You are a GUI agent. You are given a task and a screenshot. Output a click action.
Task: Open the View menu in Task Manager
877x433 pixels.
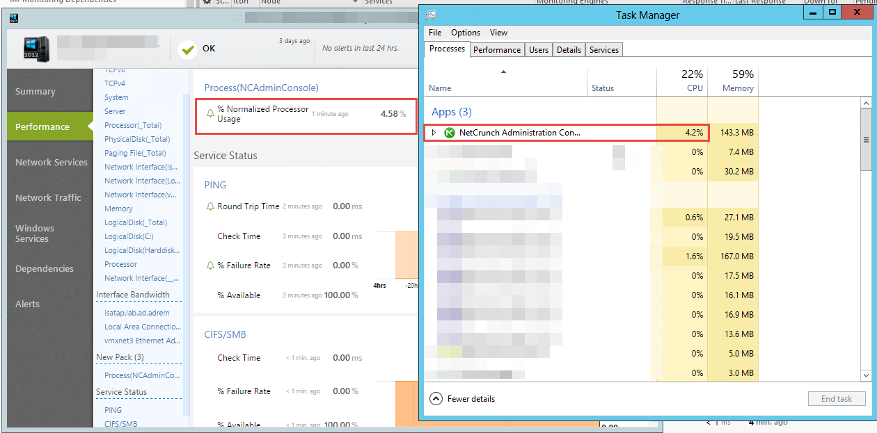(498, 33)
